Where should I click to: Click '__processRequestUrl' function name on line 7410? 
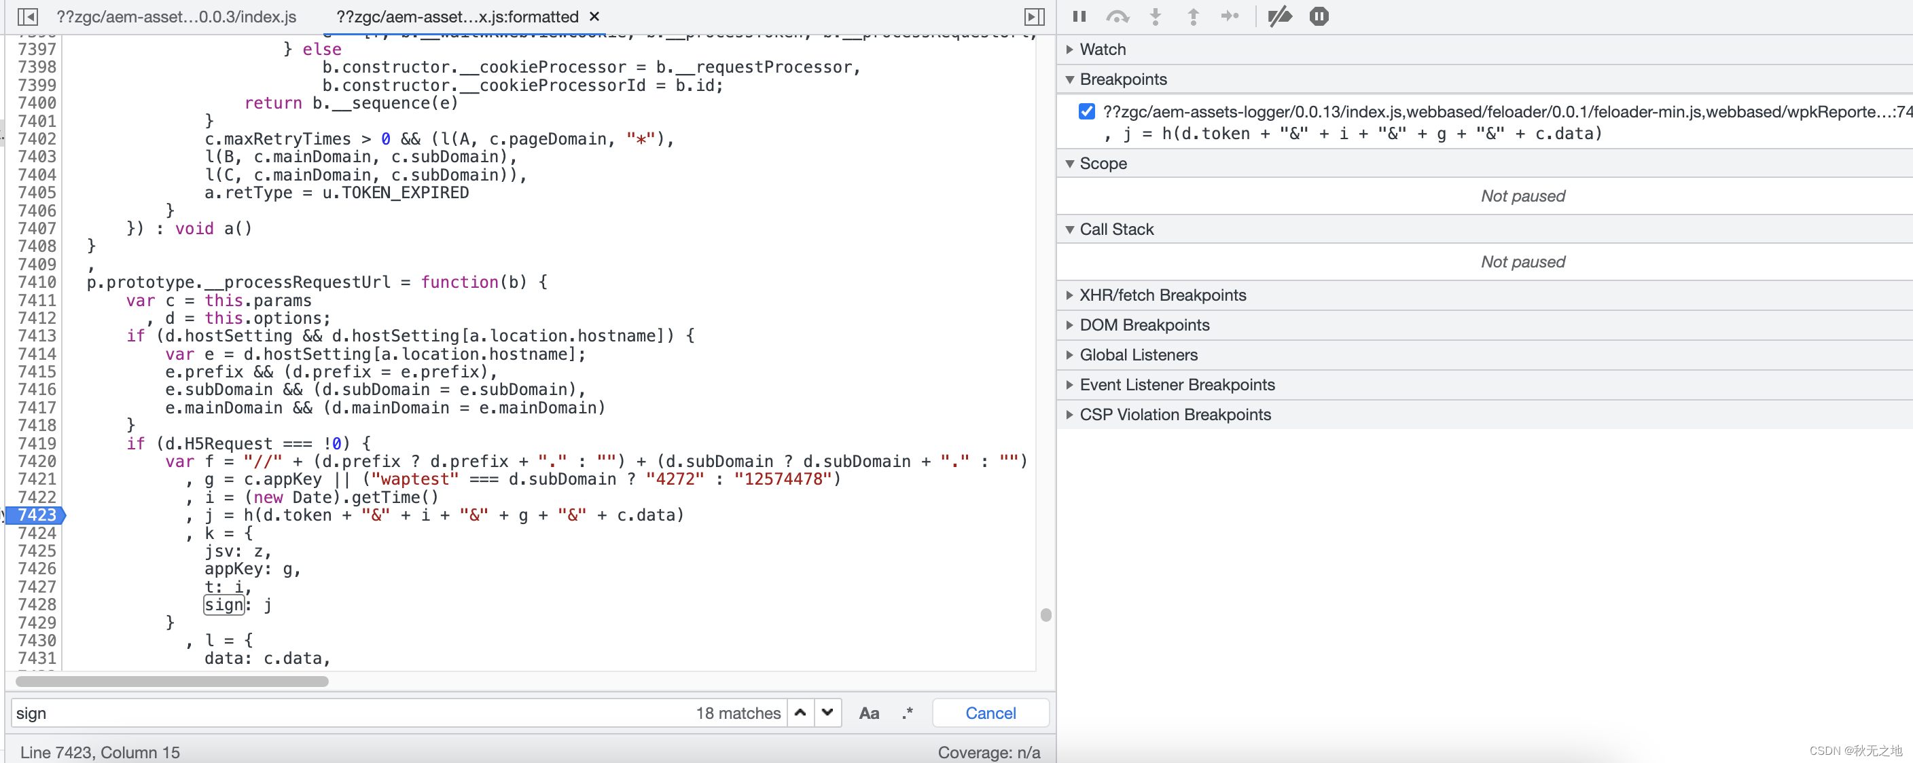(x=297, y=282)
